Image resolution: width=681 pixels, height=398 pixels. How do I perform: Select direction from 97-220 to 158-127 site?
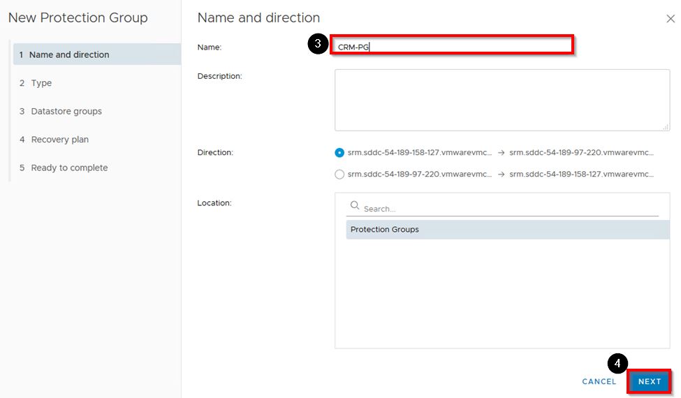pos(339,175)
